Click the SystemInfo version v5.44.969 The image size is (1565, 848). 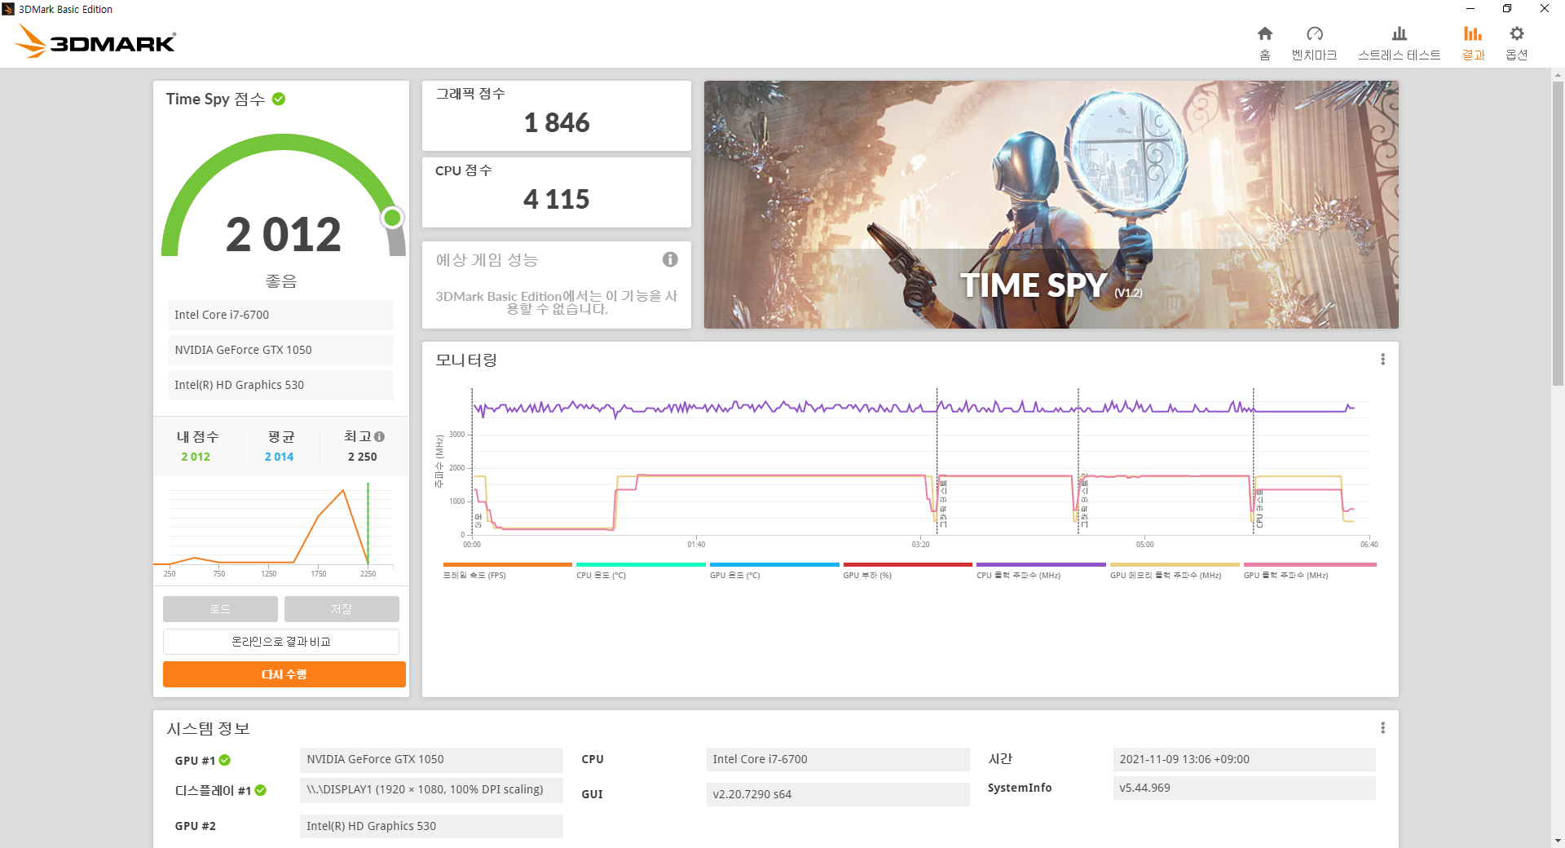point(1244,788)
